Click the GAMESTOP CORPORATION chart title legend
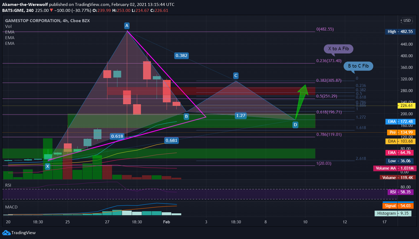The width and height of the screenshot is (419, 239). coord(47,21)
